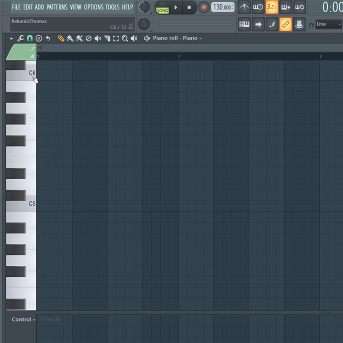Start playback with the Play button

175,7
